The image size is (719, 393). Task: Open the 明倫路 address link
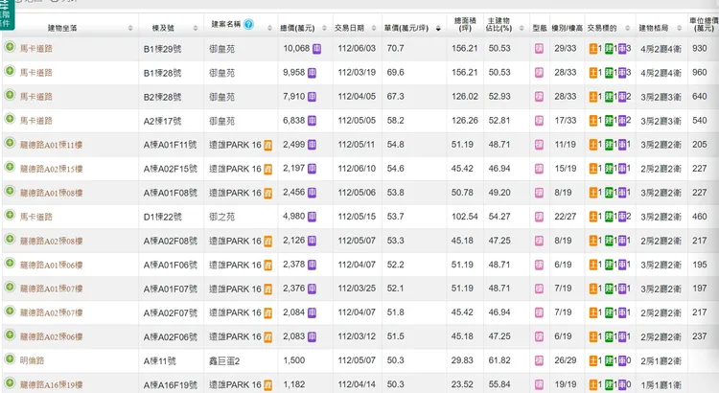tap(32, 361)
